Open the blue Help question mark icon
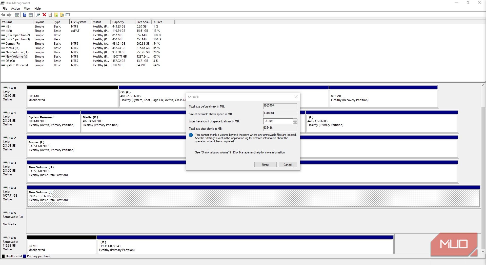The width and height of the screenshot is (486, 265). pos(25,15)
